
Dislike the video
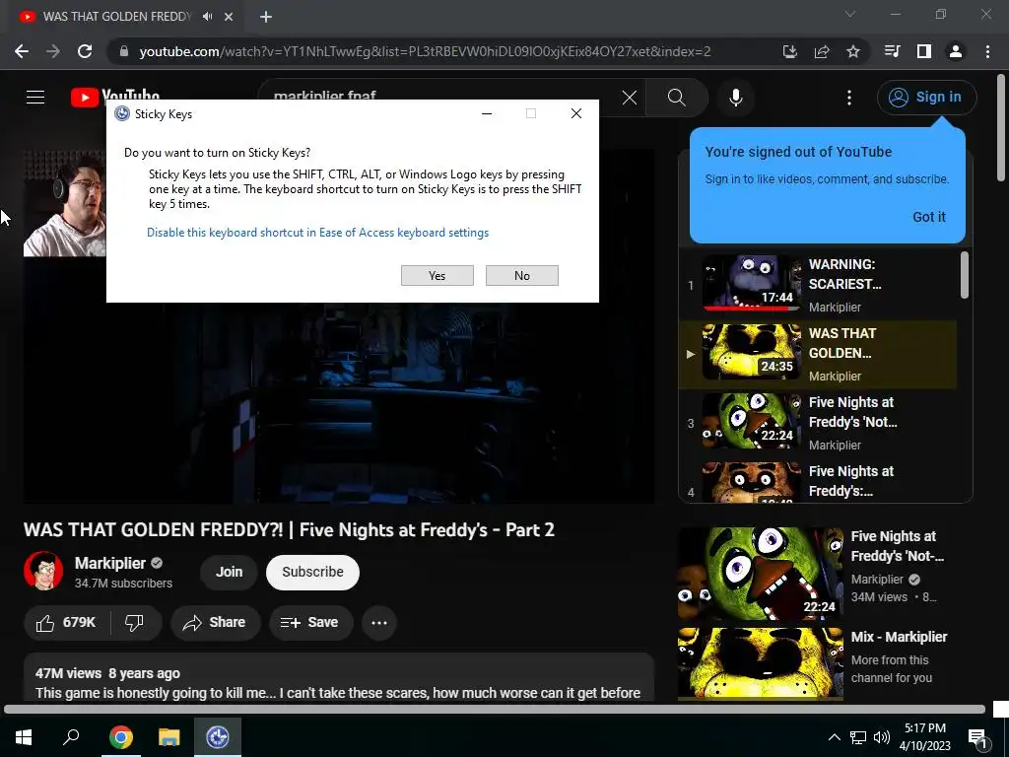(x=134, y=623)
